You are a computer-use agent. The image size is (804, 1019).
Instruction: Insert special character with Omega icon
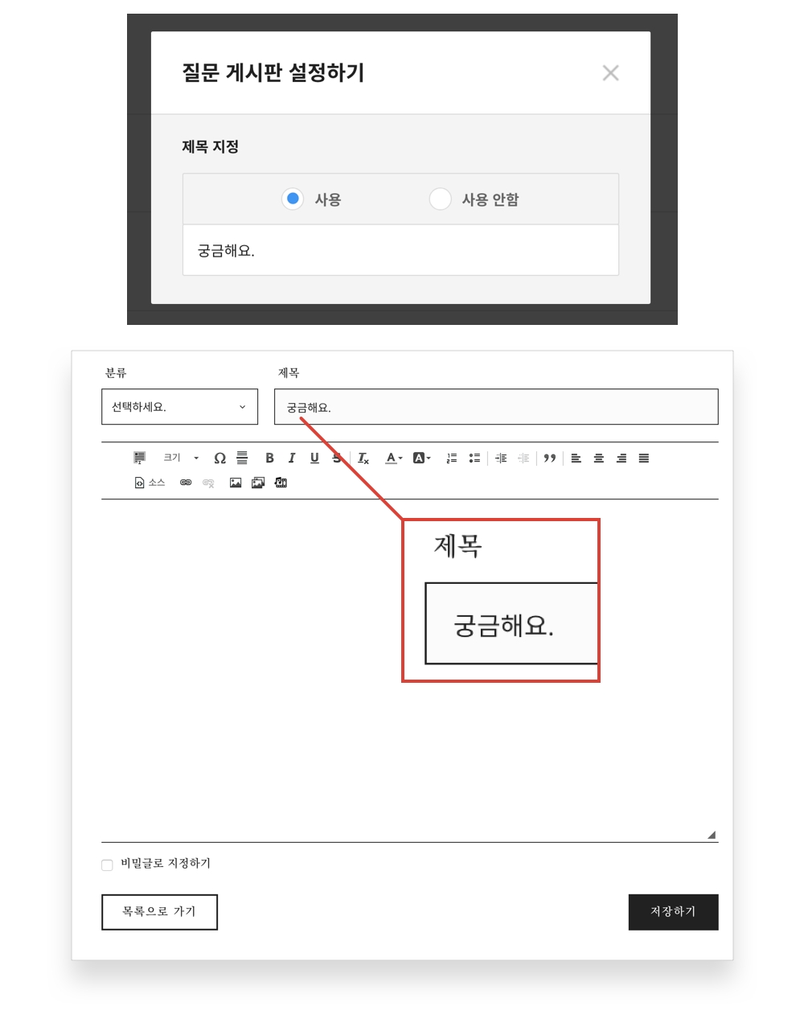tap(219, 458)
